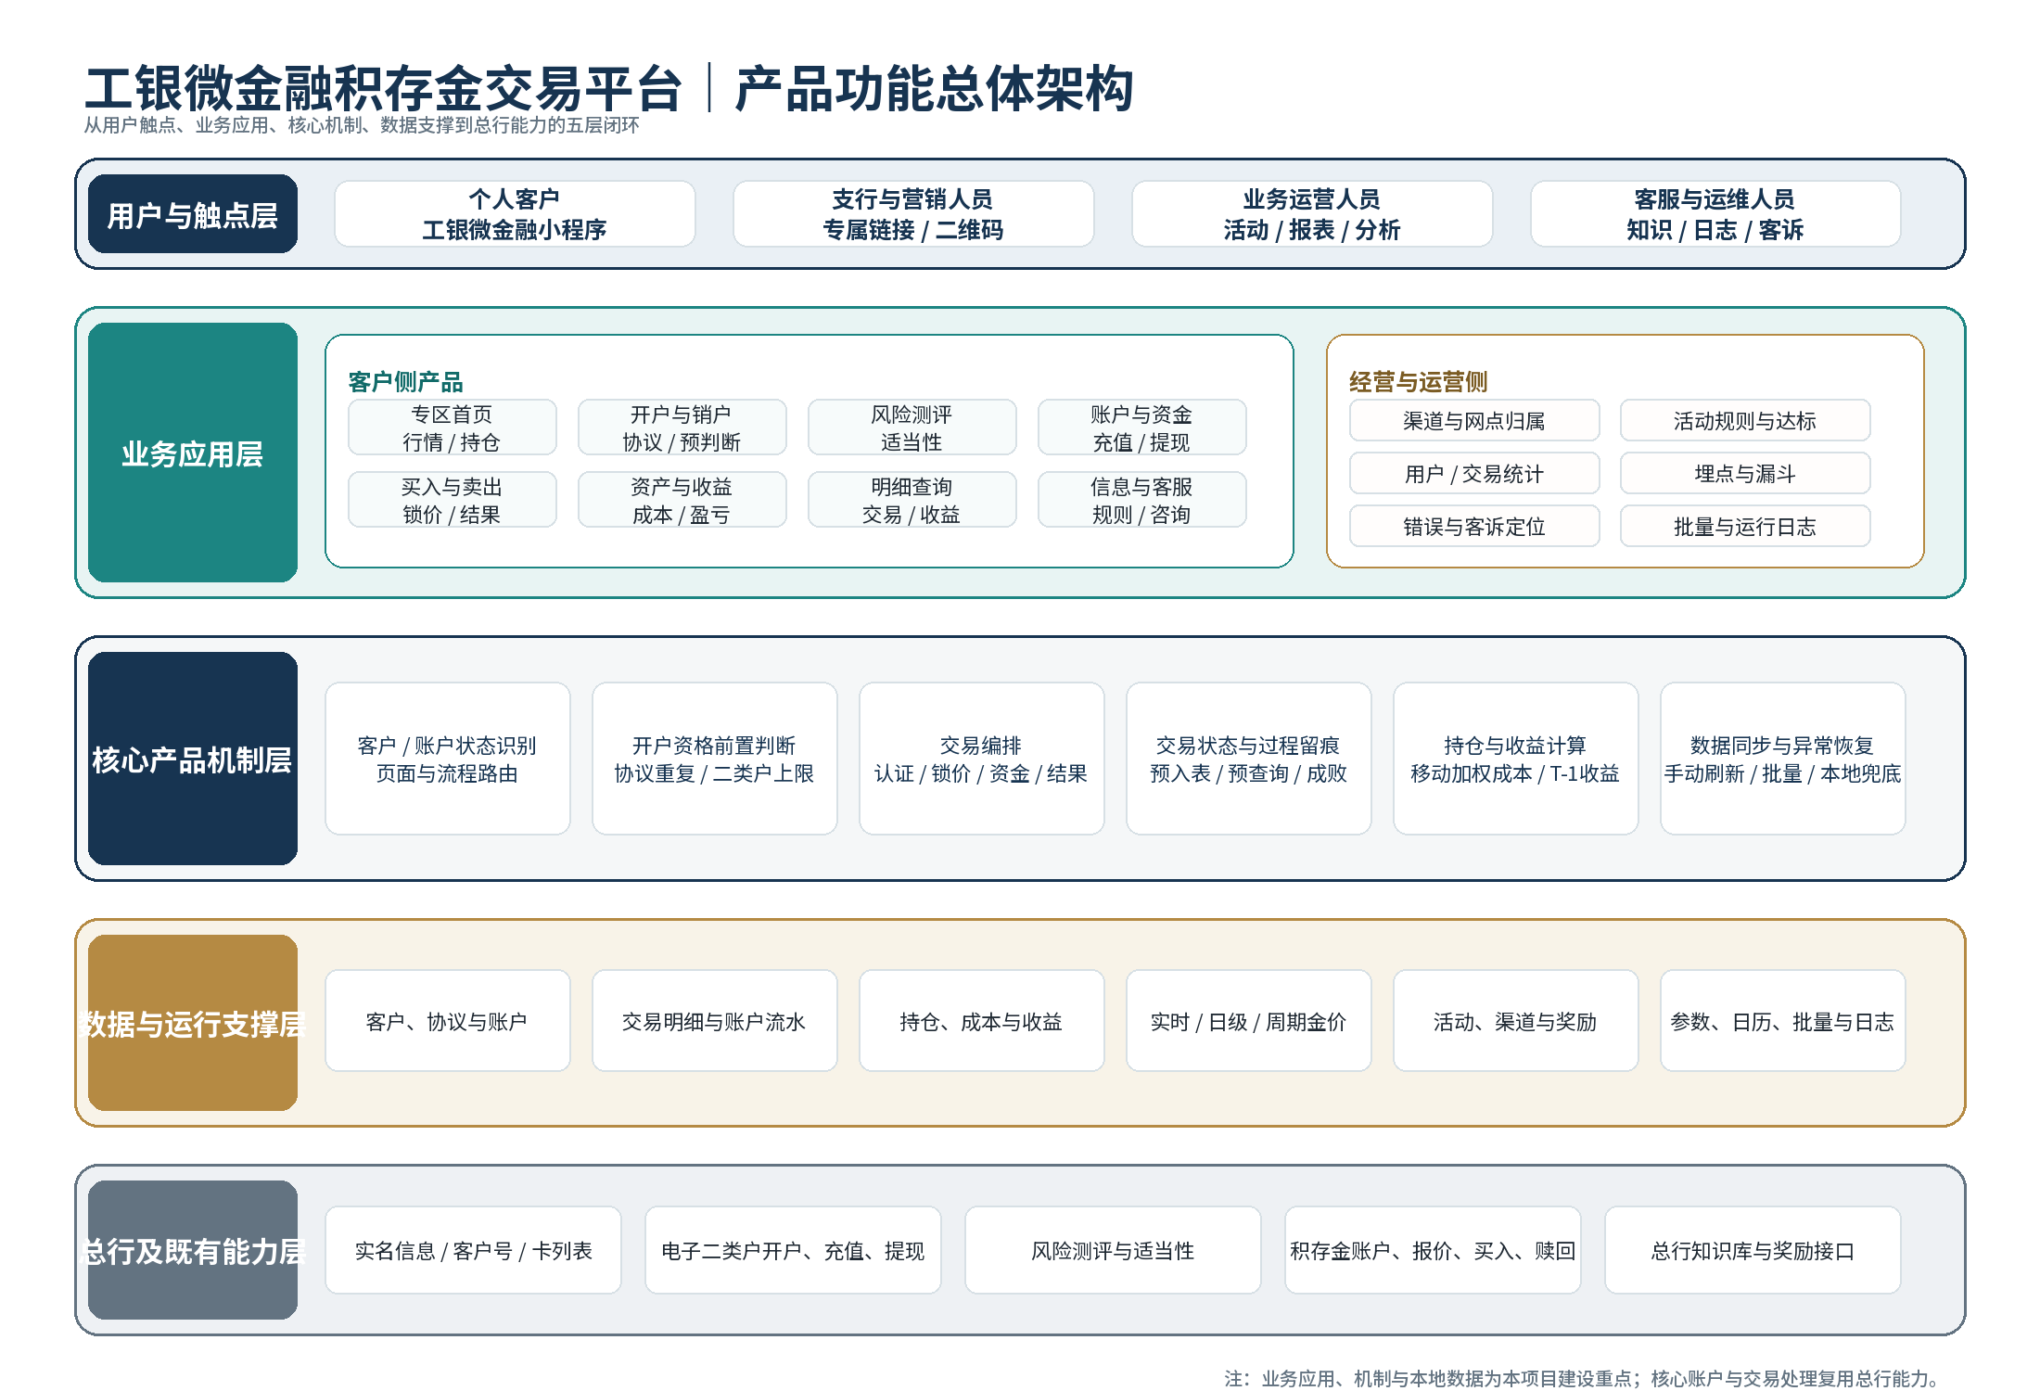Click the 产品功能总体架构 title text
Screen dimensions: 2040x1391
[935, 89]
